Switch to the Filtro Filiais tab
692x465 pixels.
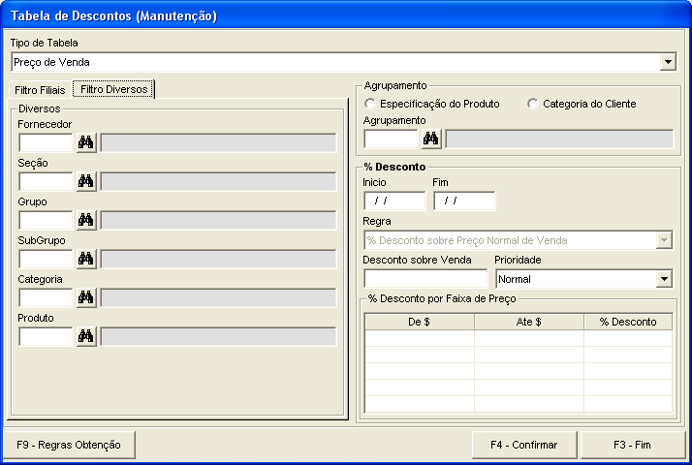40,89
